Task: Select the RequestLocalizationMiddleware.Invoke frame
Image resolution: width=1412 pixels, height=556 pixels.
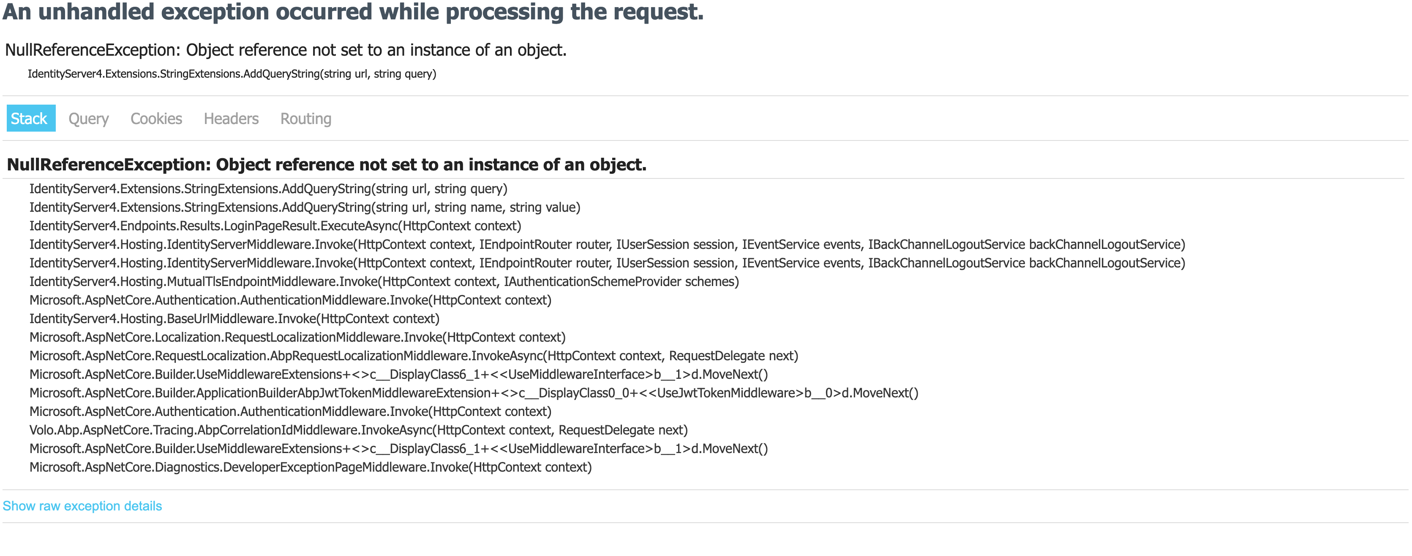Action: click(297, 337)
